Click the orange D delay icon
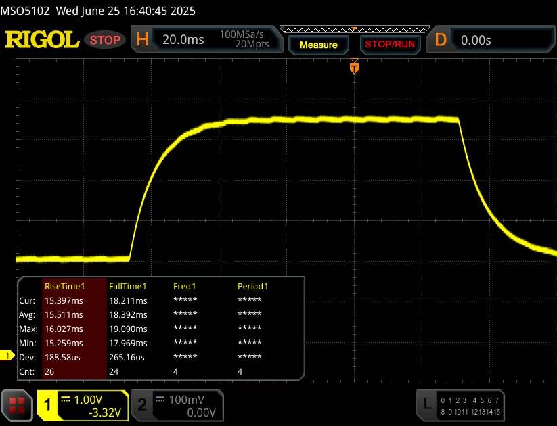The image size is (557, 426). pyautogui.click(x=441, y=40)
